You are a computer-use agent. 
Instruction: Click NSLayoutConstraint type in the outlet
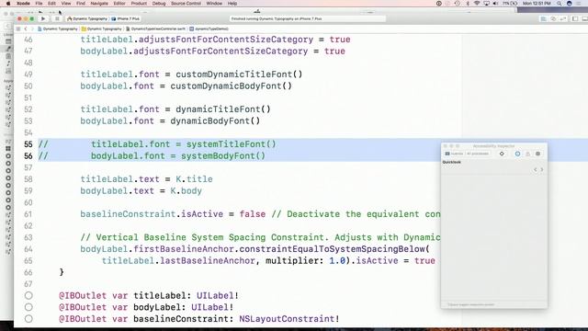tap(287, 319)
